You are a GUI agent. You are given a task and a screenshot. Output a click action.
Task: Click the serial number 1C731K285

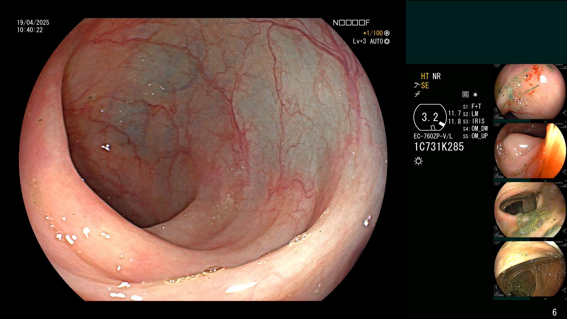439,147
